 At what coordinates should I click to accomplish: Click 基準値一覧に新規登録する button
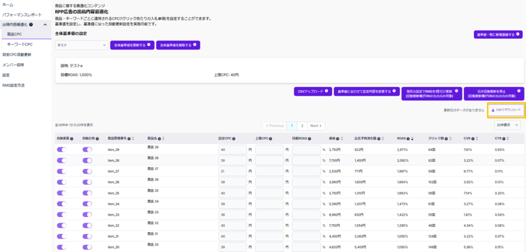pos(498,35)
